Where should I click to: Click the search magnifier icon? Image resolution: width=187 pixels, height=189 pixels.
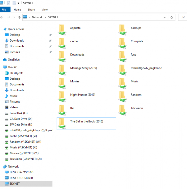pos(183,17)
